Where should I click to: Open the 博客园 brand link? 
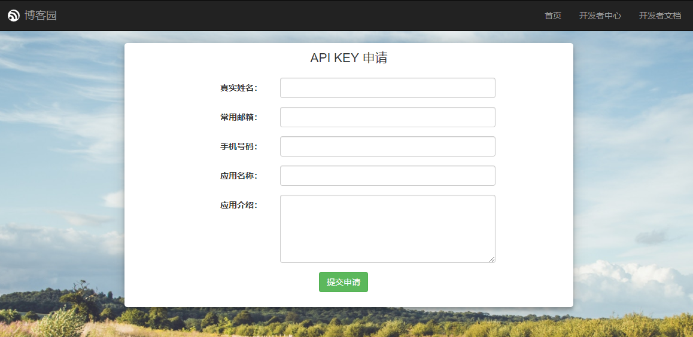click(x=41, y=16)
